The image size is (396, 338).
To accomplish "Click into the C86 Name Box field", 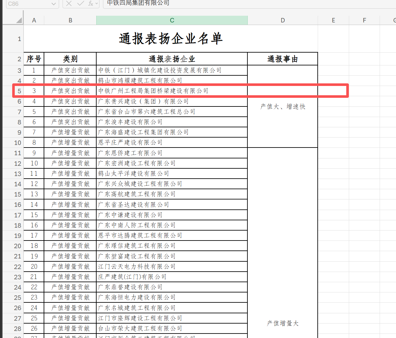I will coord(26,4).
